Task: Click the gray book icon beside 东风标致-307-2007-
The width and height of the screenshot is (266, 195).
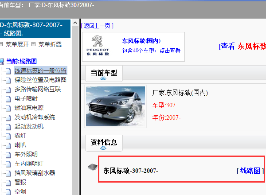Action: (x=93, y=167)
